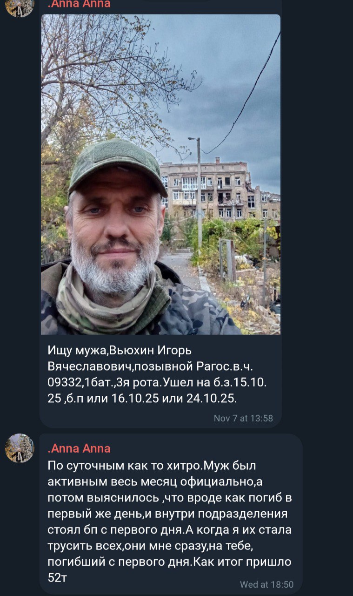353x596 pixels.
Task: Click sender name above the "По суточным" message
Action: tap(79, 448)
